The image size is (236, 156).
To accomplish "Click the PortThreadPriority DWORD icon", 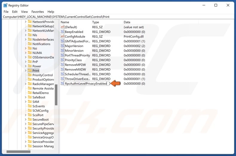I will click(62, 55).
